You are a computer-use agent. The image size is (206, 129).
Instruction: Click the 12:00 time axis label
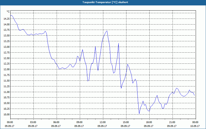click(x=103, y=122)
